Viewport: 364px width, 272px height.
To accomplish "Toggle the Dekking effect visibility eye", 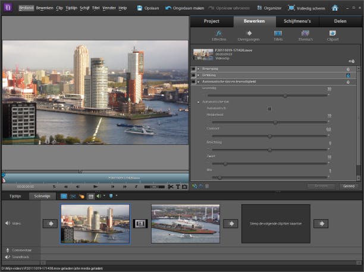I will (194, 75).
